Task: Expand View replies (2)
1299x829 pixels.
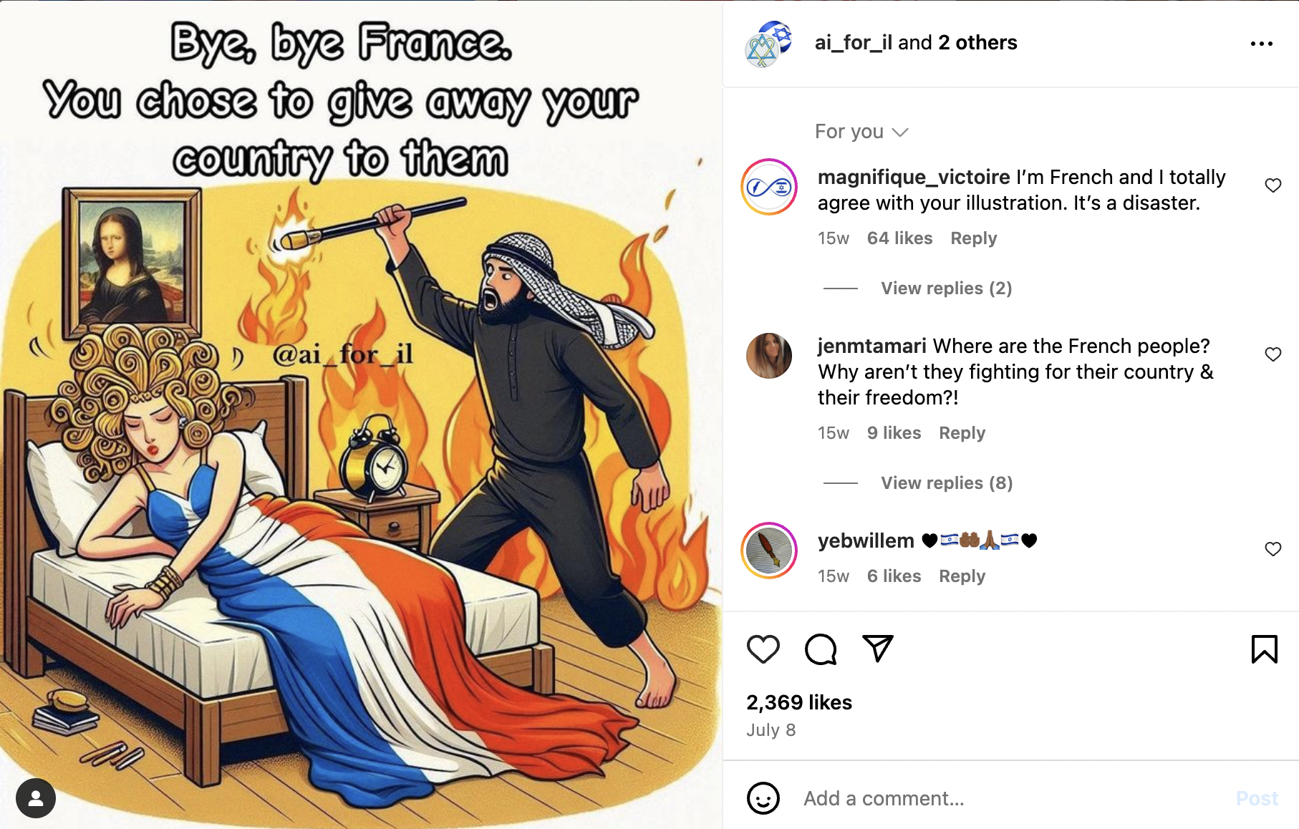Action: pos(946,289)
